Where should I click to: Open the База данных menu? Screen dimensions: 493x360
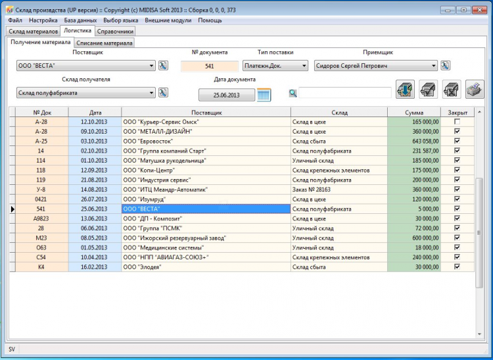point(80,20)
